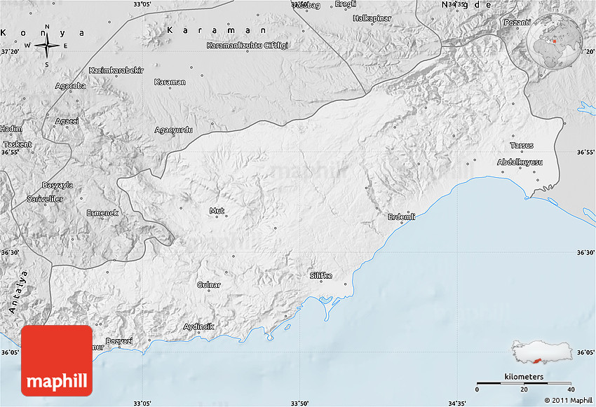This screenshot has width=596, height=407.
Task: Select the Kazimkarabekir town label
Action: coord(116,70)
